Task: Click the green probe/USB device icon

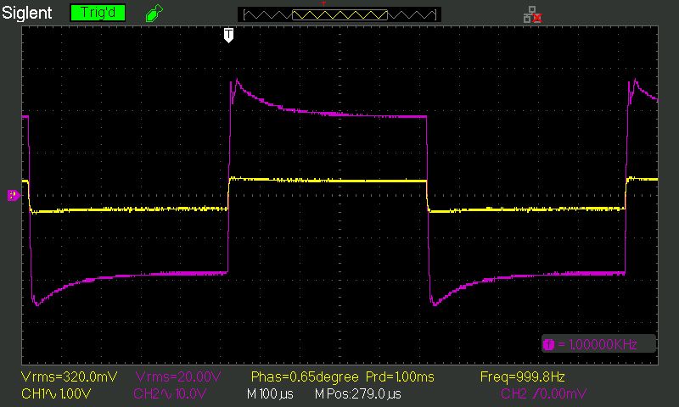Action: pyautogui.click(x=154, y=13)
